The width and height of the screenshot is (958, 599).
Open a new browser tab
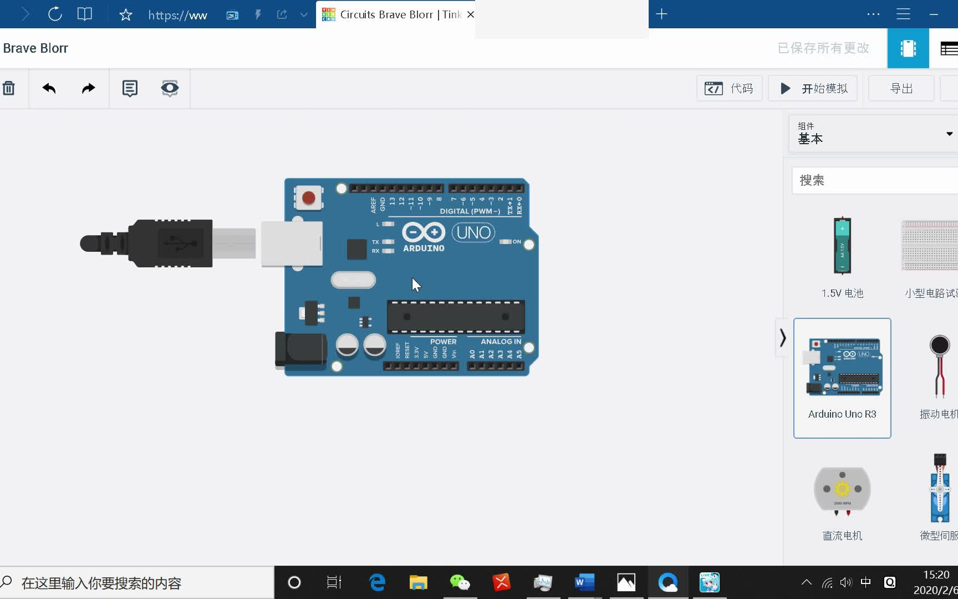[661, 14]
